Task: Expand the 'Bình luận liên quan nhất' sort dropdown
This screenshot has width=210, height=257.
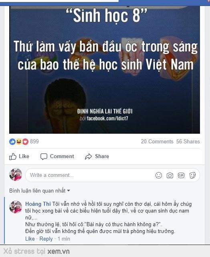Action: 40,191
